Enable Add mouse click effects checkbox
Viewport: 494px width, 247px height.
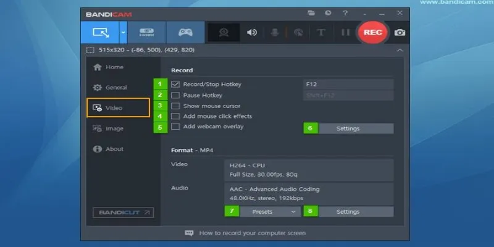pyautogui.click(x=175, y=116)
